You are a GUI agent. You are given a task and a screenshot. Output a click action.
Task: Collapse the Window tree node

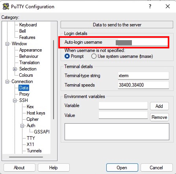coord(7,44)
